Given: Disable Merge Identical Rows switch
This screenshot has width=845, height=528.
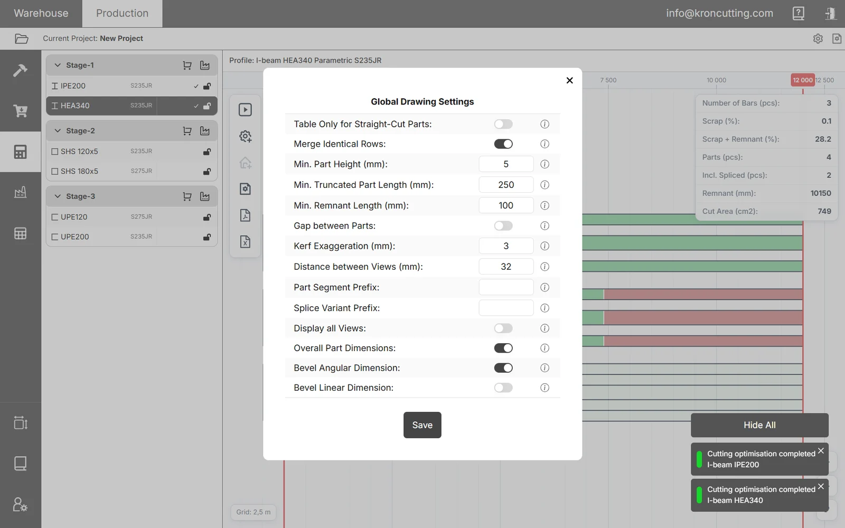Looking at the screenshot, I should tap(503, 144).
